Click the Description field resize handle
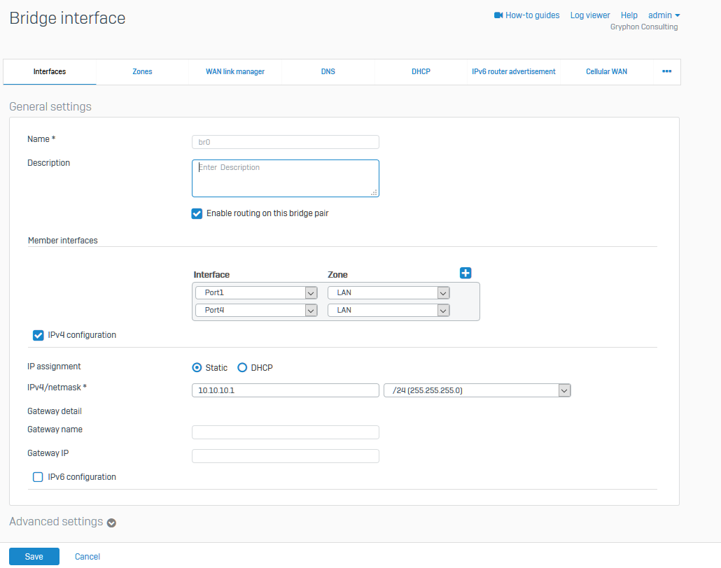 (374, 192)
